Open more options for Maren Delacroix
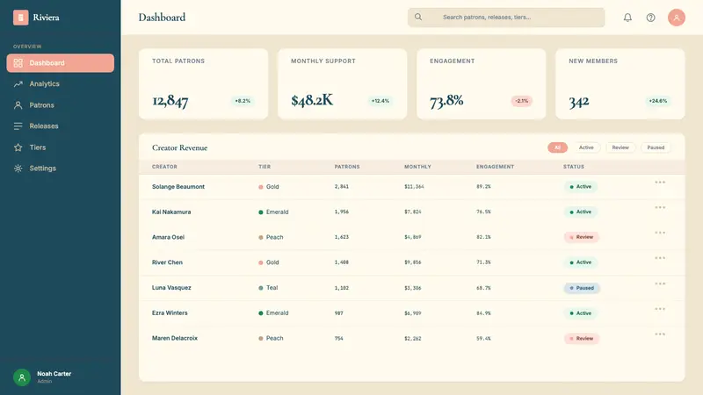 (x=660, y=334)
